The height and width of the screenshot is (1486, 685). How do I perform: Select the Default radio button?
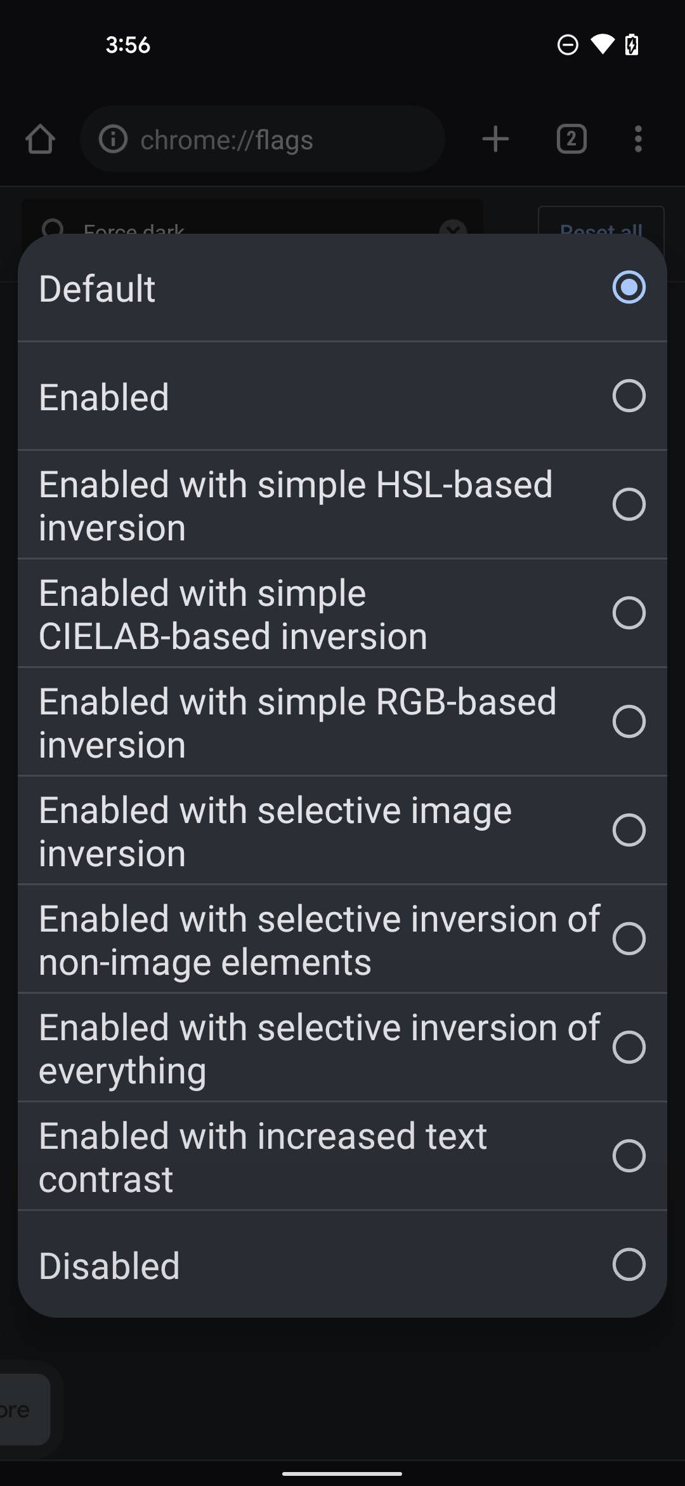point(629,288)
